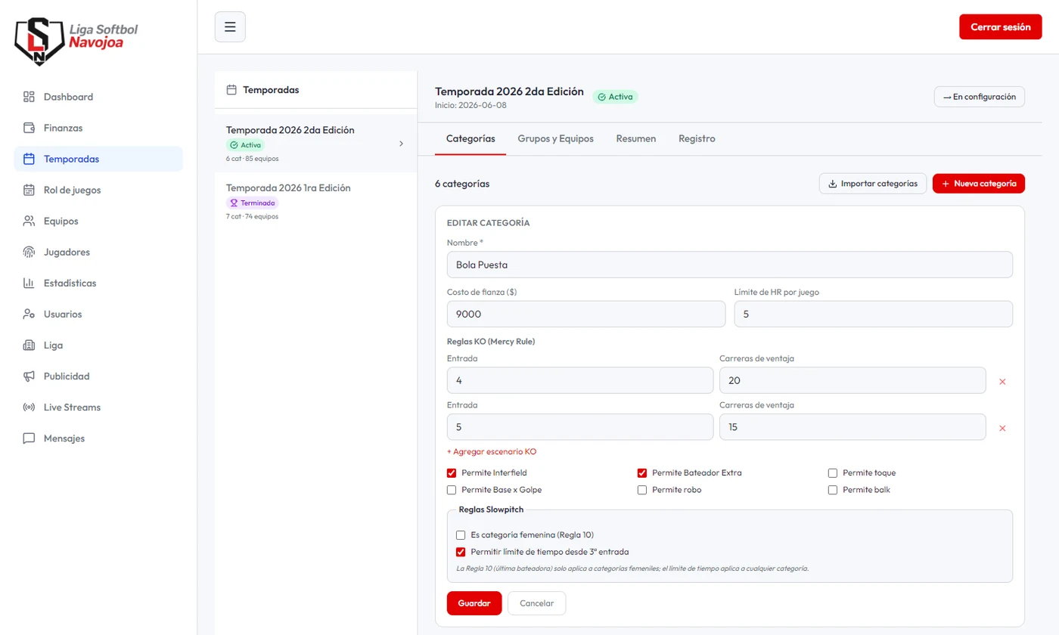Click '6 cat · 85 equipos' text

tap(252, 159)
